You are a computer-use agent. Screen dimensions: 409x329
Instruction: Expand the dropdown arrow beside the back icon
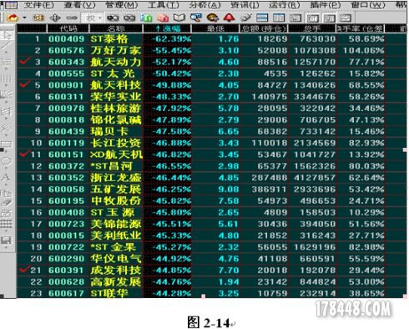pyautogui.click(x=24, y=18)
